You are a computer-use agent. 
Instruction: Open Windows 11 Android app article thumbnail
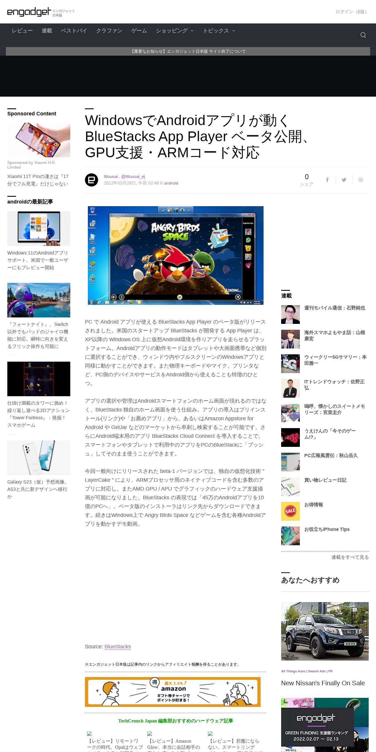coord(39,228)
